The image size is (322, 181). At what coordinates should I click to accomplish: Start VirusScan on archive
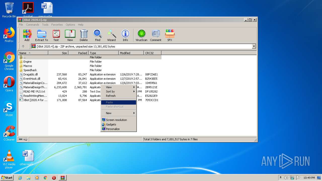[141, 35]
